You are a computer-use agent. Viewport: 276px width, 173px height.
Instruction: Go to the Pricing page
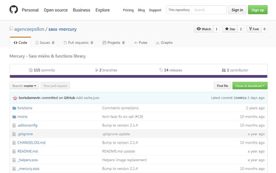128,10
